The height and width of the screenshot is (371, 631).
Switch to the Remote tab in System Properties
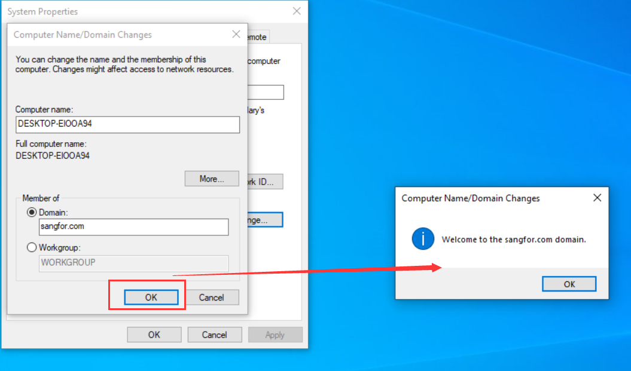[258, 37]
